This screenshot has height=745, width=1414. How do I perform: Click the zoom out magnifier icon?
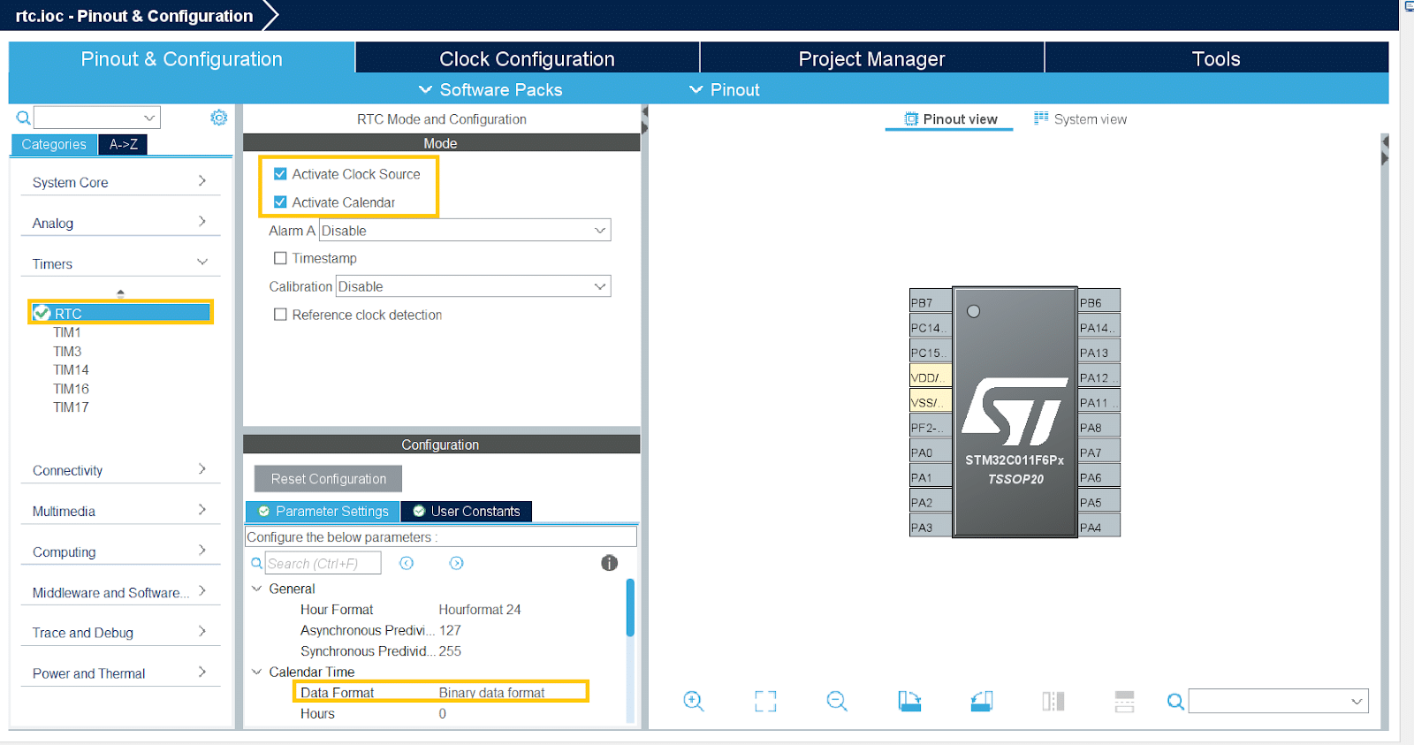pyautogui.click(x=837, y=702)
